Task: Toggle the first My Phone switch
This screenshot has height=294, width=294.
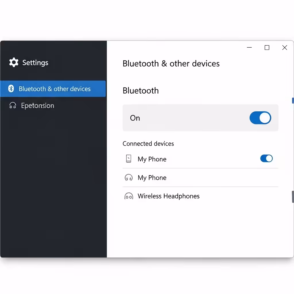Action: click(x=266, y=158)
